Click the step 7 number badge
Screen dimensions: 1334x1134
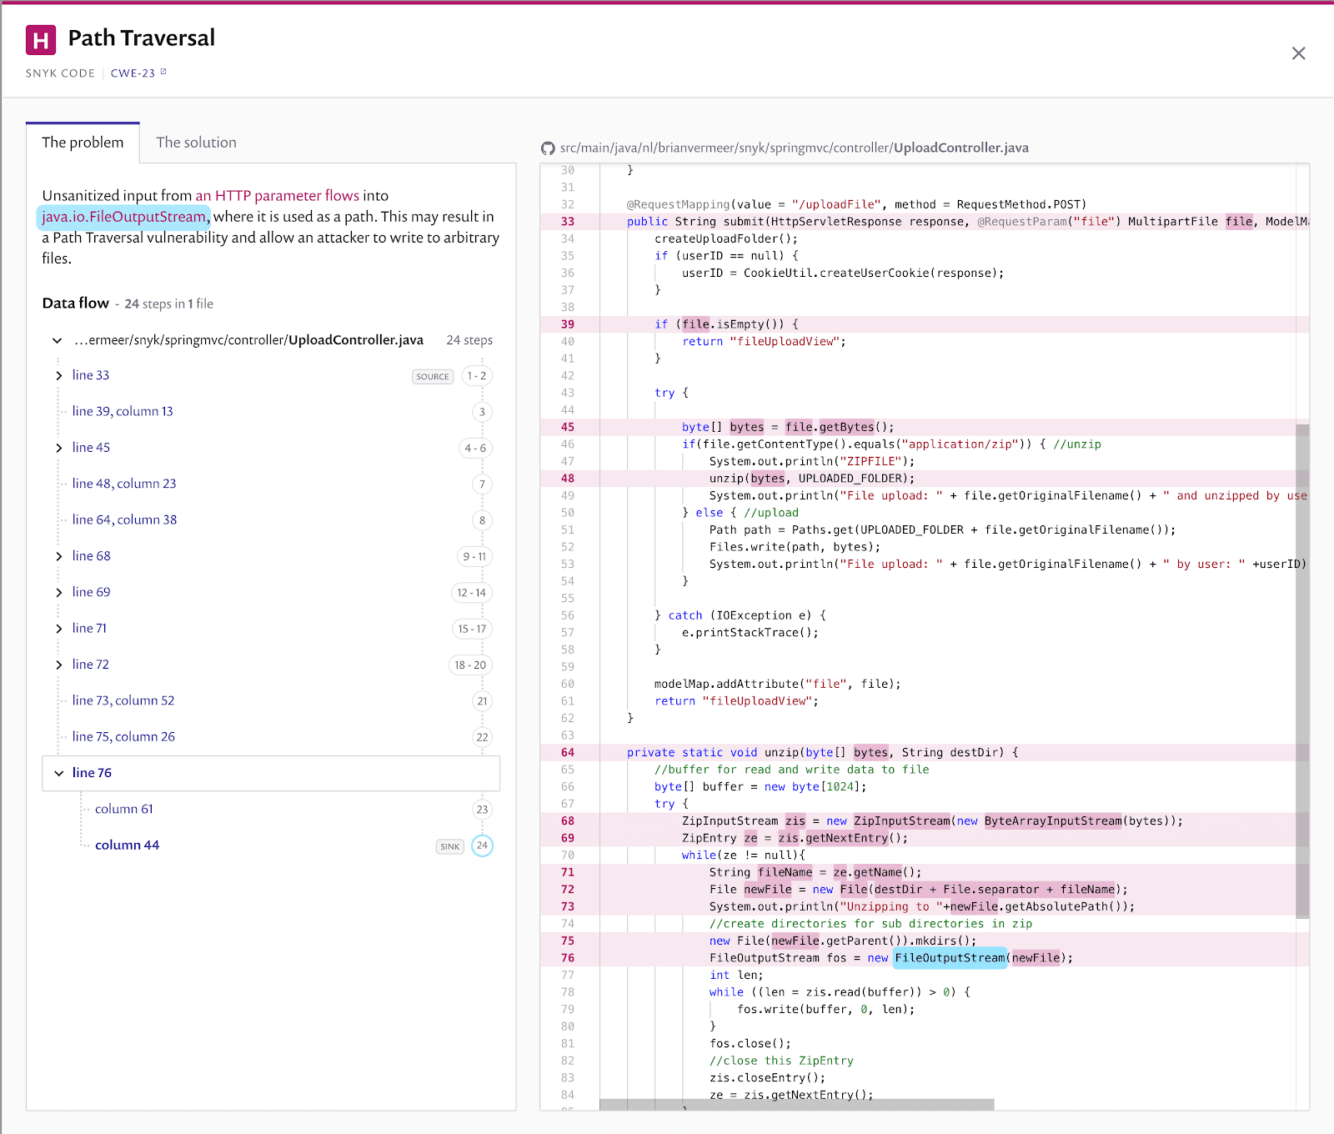(x=482, y=484)
